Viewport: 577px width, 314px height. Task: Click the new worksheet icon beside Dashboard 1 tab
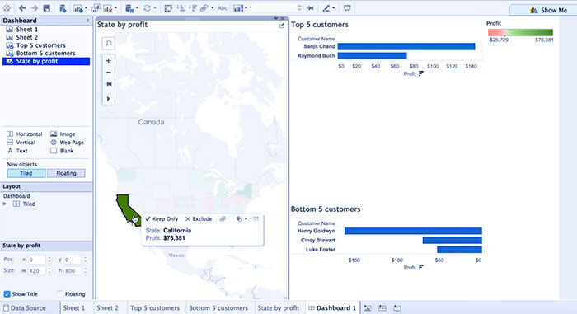(368, 308)
